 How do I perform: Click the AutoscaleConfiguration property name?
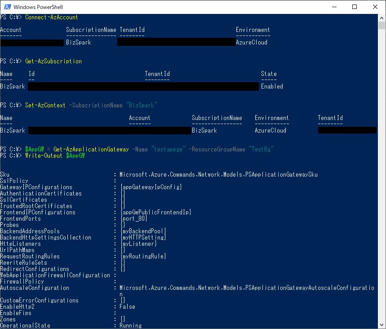point(35,288)
